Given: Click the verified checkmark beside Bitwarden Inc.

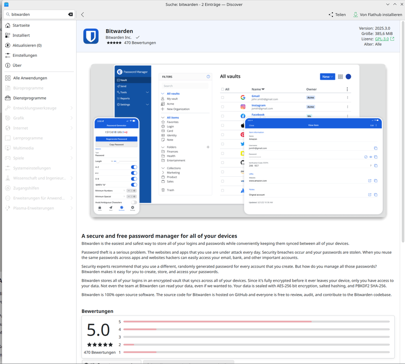Looking at the screenshot, I should [x=138, y=37].
